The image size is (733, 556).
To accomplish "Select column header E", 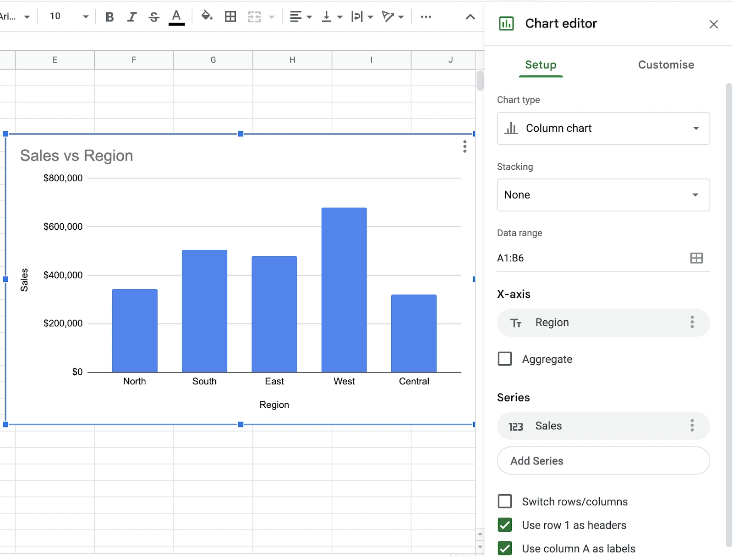I will tap(55, 60).
